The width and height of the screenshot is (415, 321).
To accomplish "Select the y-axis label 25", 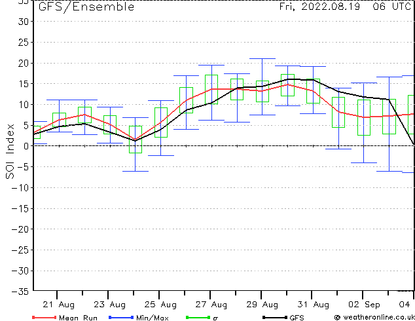I will (23, 43).
